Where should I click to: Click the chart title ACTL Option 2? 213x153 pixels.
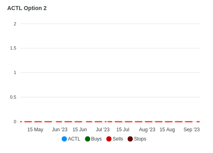click(x=27, y=8)
